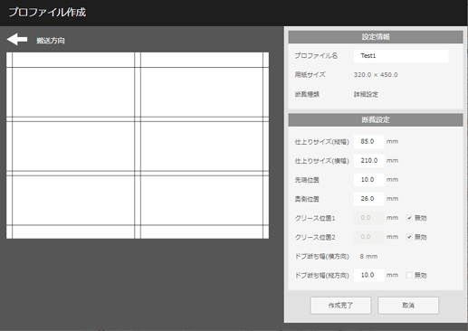Click the 仕上りサイズ(横幅) label
This screenshot has width=468, height=331.
tap(321, 161)
